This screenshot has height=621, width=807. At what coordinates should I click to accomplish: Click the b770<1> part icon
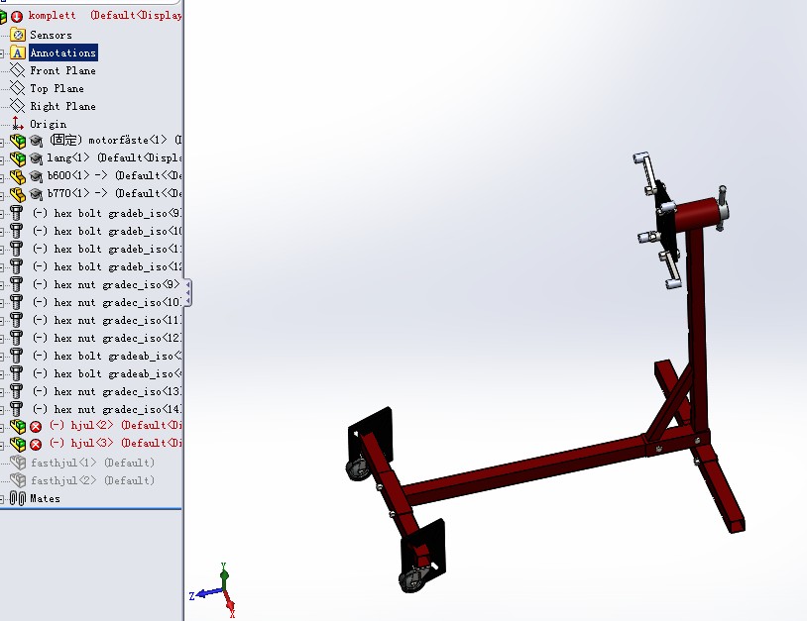click(18, 194)
